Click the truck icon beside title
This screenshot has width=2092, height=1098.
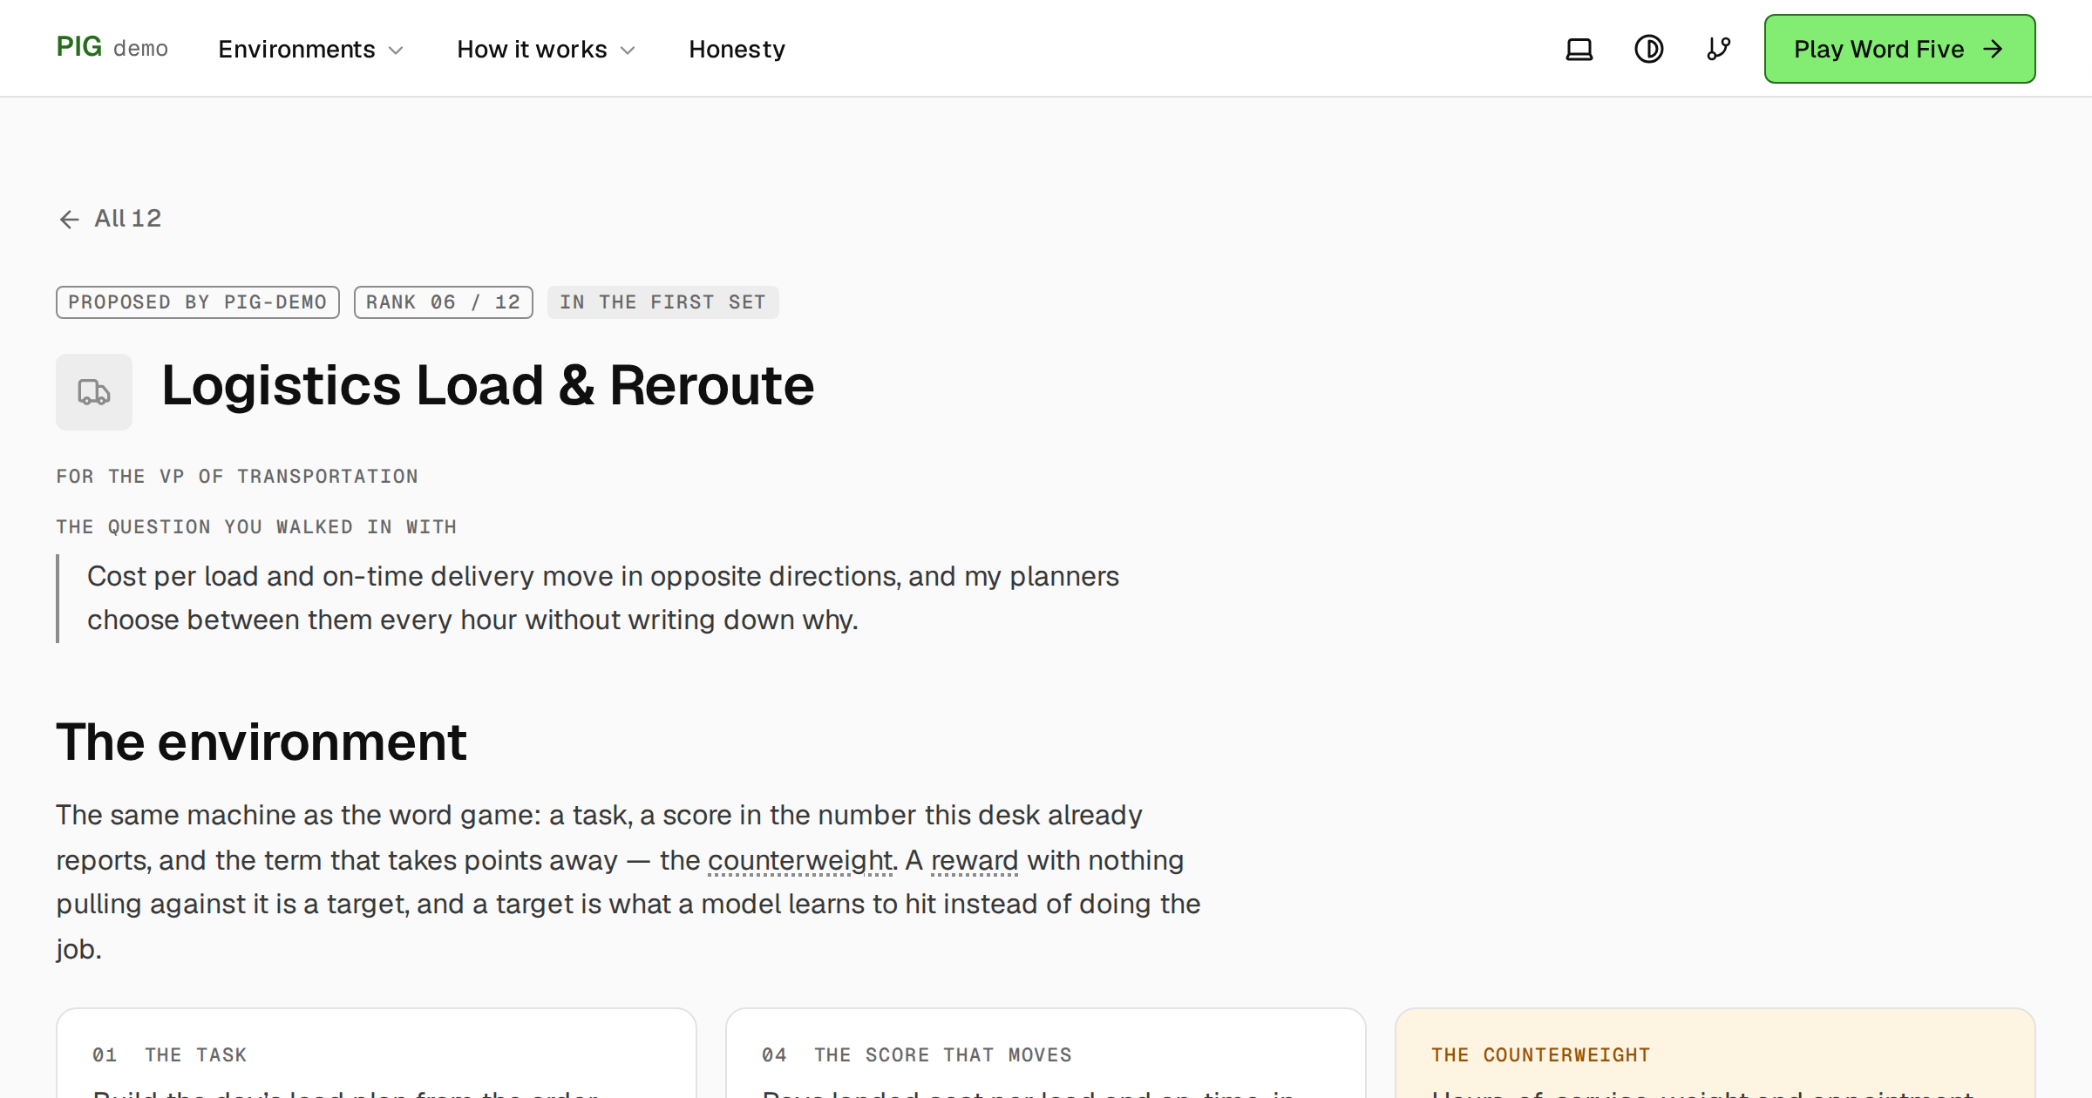point(94,391)
